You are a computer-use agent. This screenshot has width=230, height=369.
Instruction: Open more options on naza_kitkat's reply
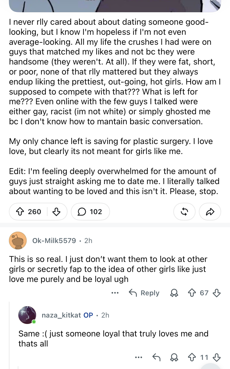pos(138,357)
